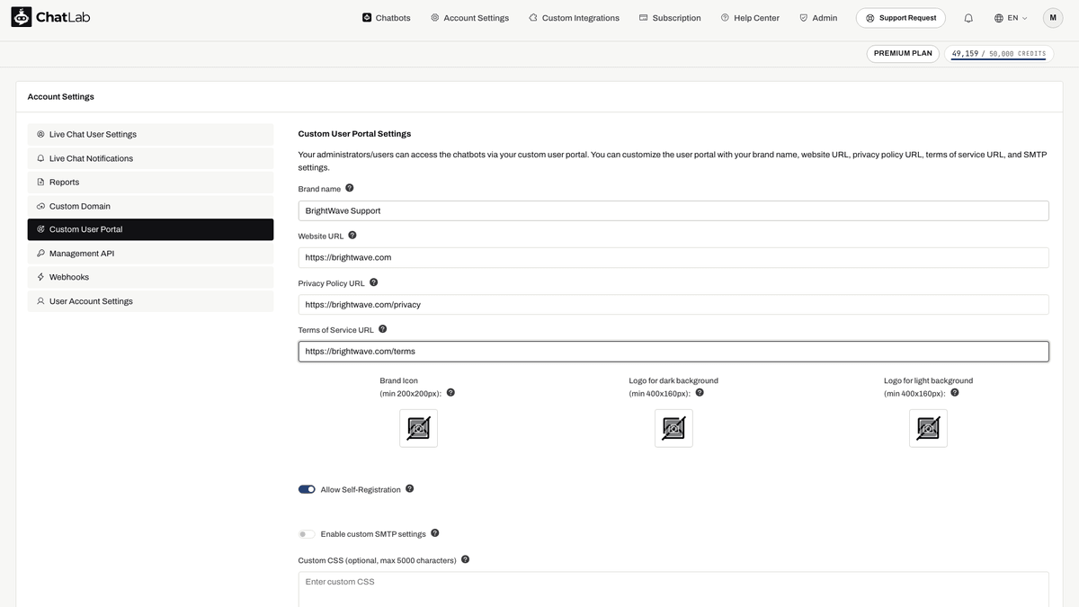The width and height of the screenshot is (1079, 607).
Task: Open help tooltip next to Privacy Policy URL
Action: [x=374, y=282]
